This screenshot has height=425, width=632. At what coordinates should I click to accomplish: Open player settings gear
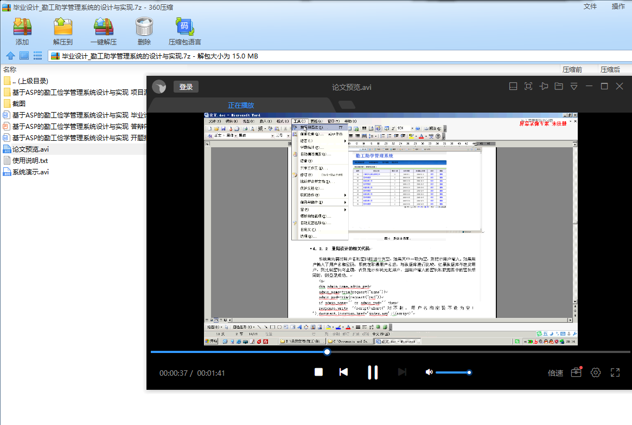click(596, 372)
